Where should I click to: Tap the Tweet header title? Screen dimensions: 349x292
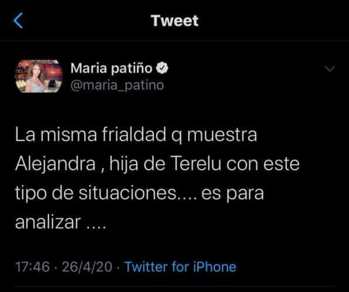175,20
